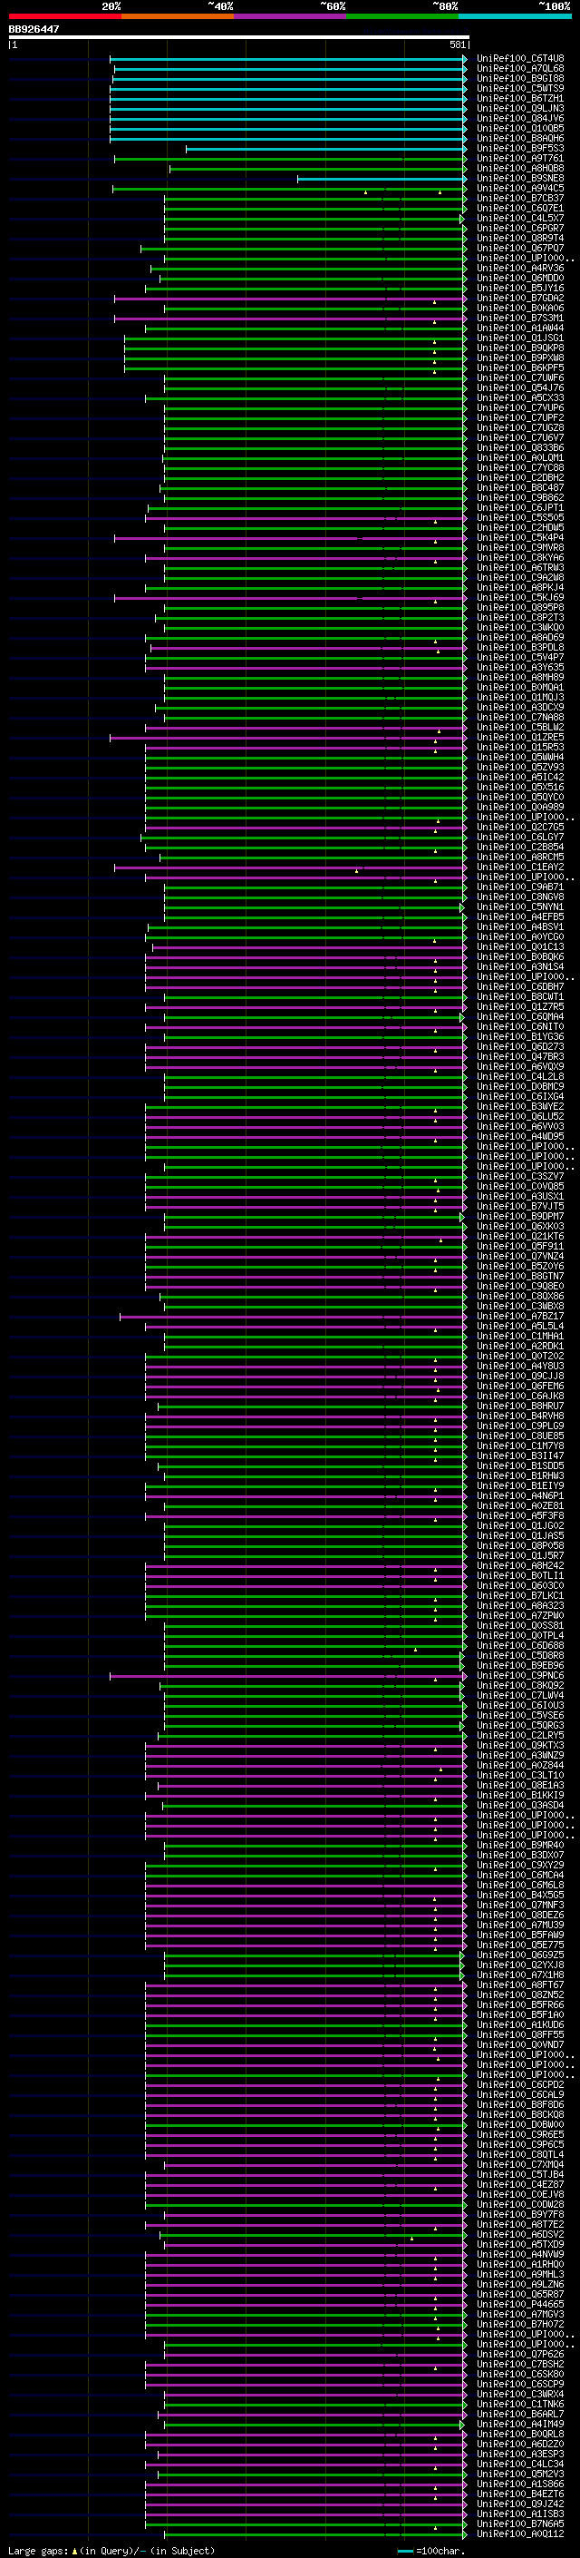
Task: Select the UniRef100_B9QKP8 label
Action: [520, 348]
